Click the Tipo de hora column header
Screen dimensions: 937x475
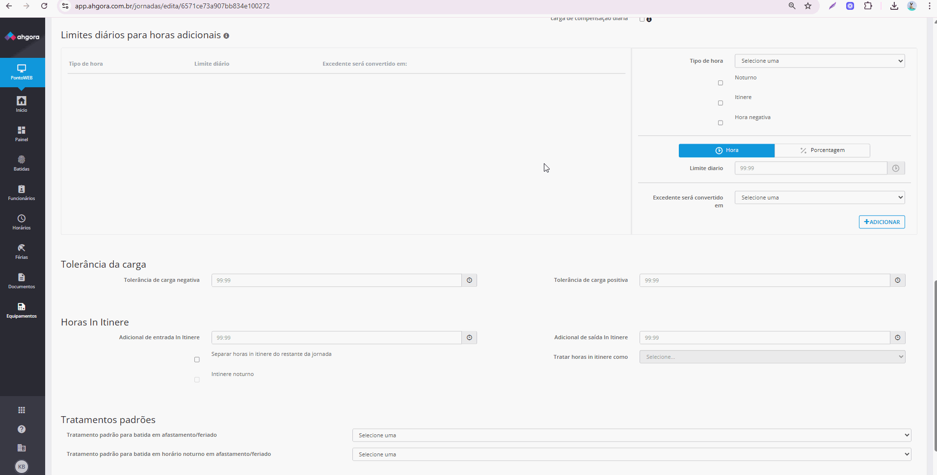86,64
